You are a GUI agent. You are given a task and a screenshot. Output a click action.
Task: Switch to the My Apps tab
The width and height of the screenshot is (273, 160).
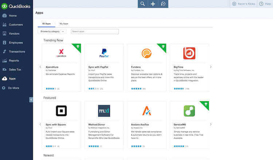tap(64, 24)
